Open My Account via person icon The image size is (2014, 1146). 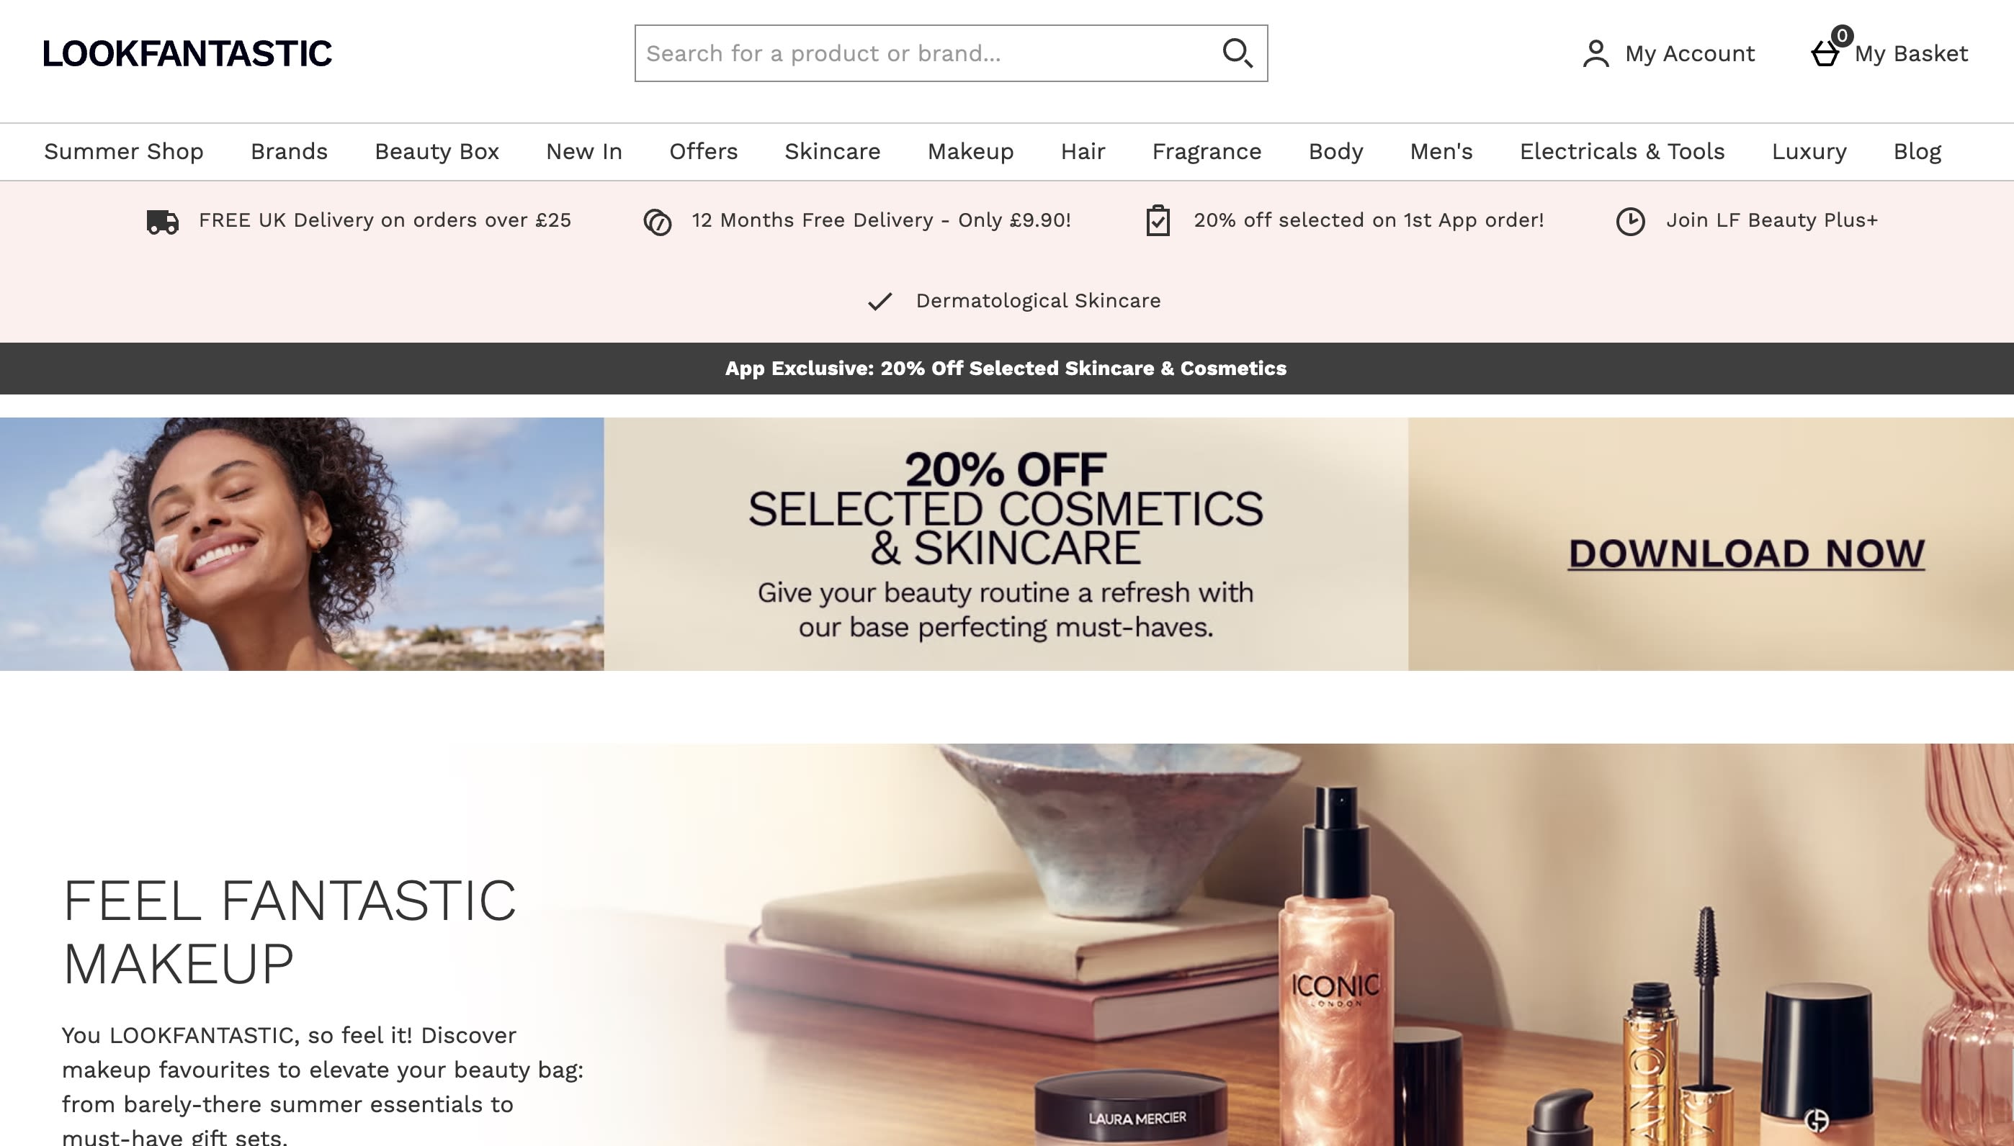coord(1595,53)
